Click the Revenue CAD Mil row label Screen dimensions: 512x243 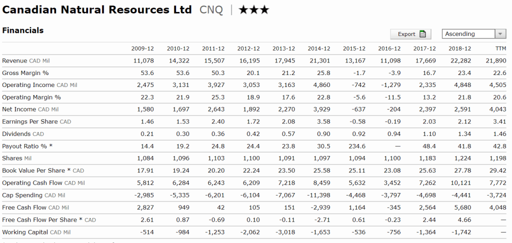(x=26, y=61)
